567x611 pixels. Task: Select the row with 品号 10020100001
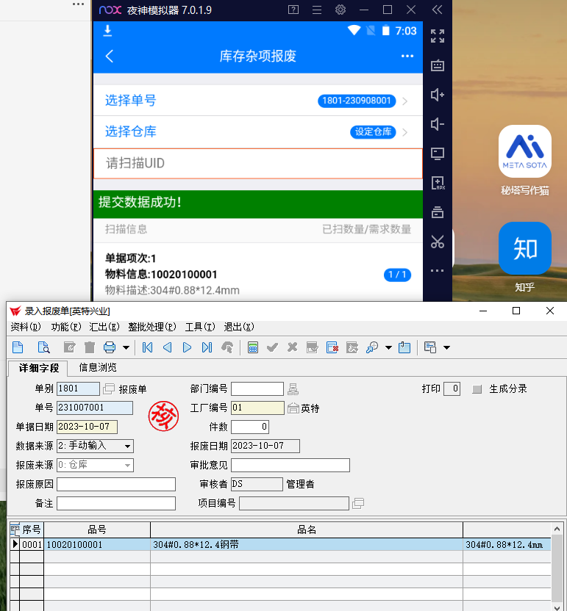pos(97,545)
